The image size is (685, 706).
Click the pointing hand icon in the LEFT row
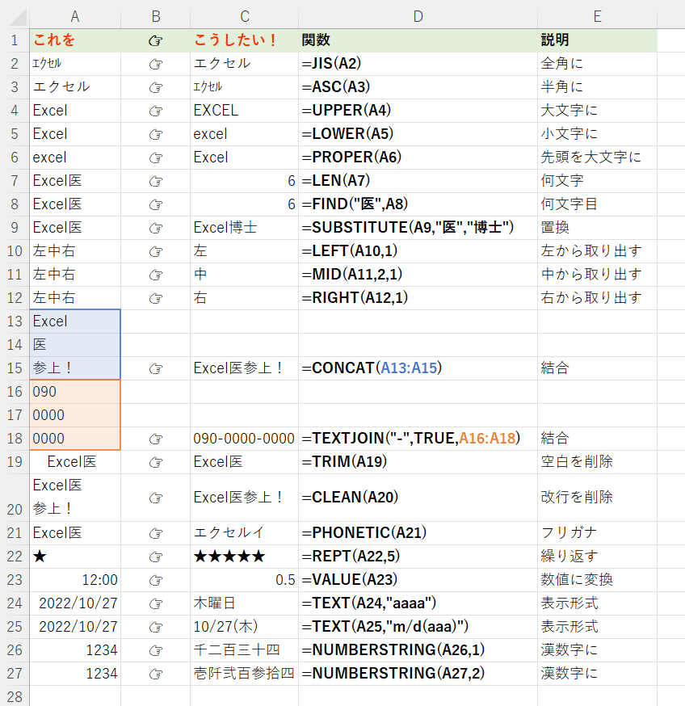155,251
